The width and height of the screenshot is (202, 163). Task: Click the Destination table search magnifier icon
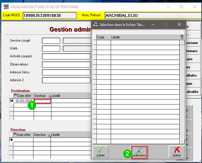pyautogui.click(x=50, y=96)
